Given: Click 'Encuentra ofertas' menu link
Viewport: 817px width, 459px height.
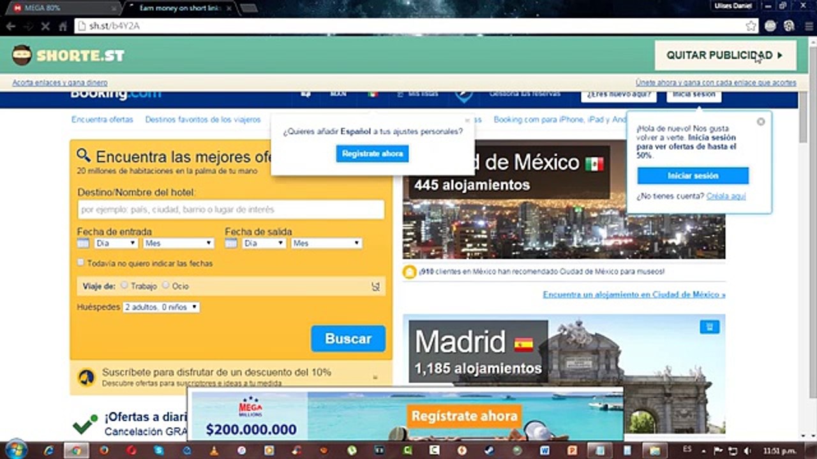Looking at the screenshot, I should pyautogui.click(x=102, y=119).
